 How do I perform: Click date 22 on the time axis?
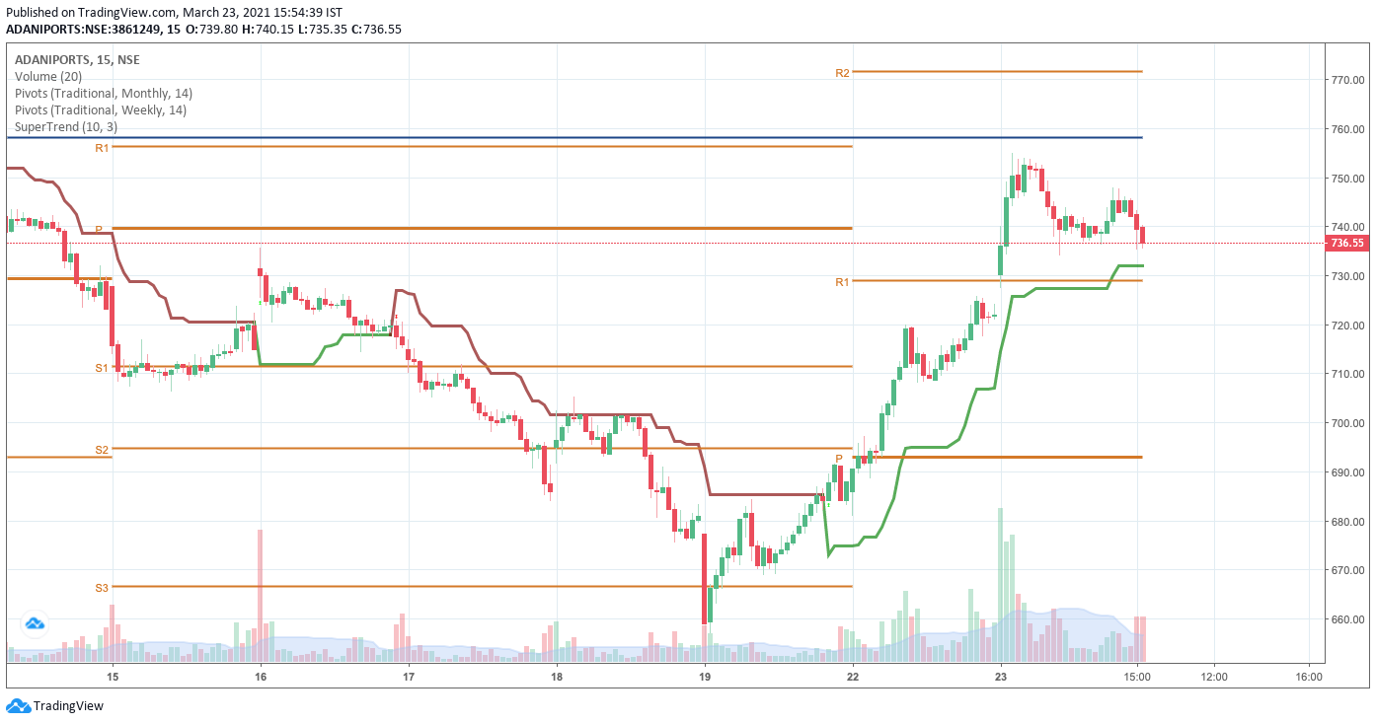click(x=853, y=677)
